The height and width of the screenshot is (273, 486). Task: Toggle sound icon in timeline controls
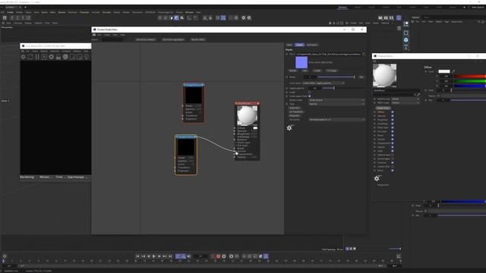pos(189,256)
